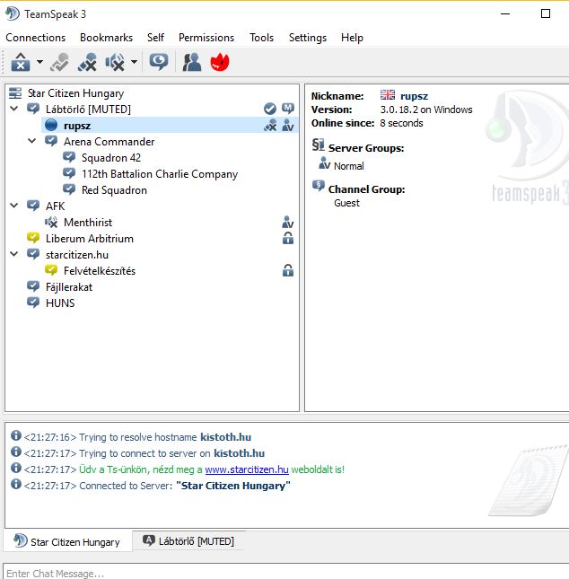Open the disconnect button dropdown arrow
This screenshot has height=579, width=569.
pyautogui.click(x=39, y=62)
